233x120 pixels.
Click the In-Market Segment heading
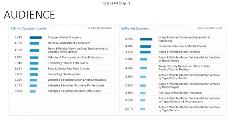[135, 28]
